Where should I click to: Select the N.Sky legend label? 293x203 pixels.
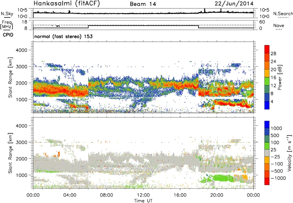pos(7,14)
